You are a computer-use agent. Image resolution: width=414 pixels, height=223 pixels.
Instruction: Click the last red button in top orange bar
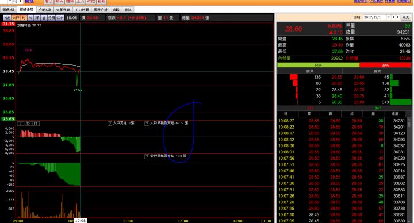(102, 1)
